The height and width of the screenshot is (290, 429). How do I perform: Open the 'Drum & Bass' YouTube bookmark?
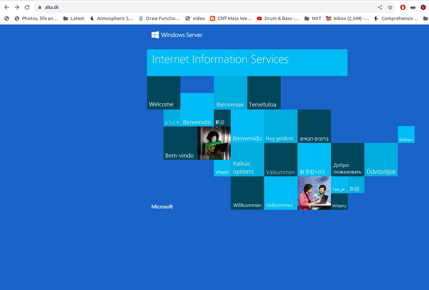point(278,18)
